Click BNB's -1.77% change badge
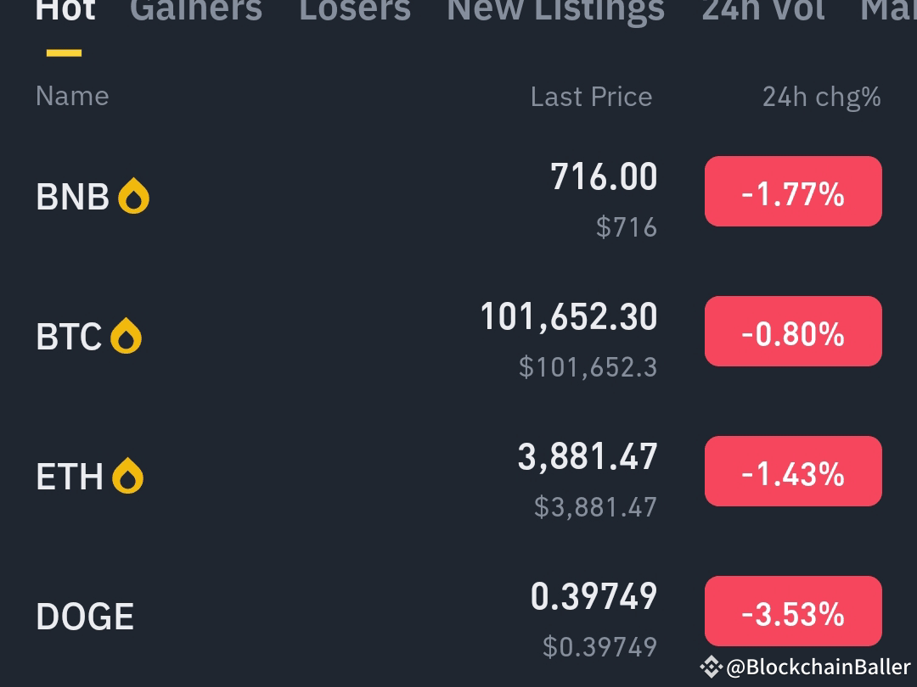Viewport: 917px width, 687px height. tap(793, 191)
